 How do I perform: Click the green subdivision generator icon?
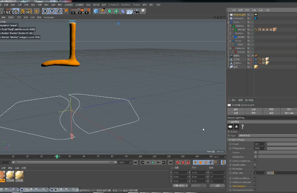coord(110,11)
